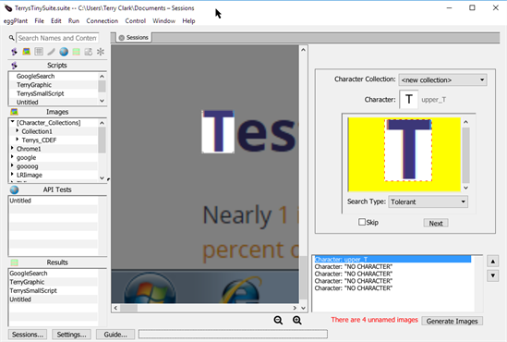The width and height of the screenshot is (507, 342).
Task: Expand the goooog image folder
Action: click(x=12, y=165)
